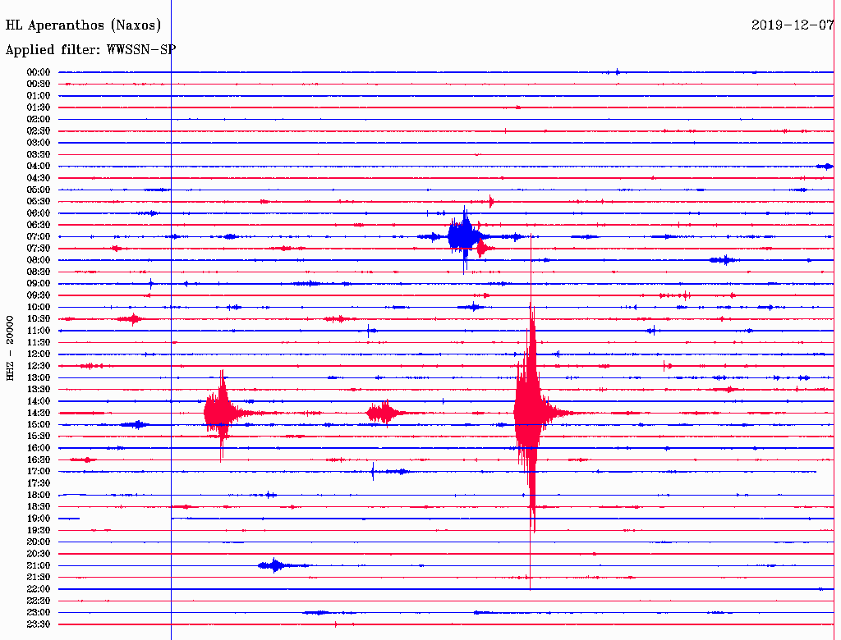Click the first red seismic burst on the 14:30 trace
Screen dimensions: 841x640
coord(221,413)
